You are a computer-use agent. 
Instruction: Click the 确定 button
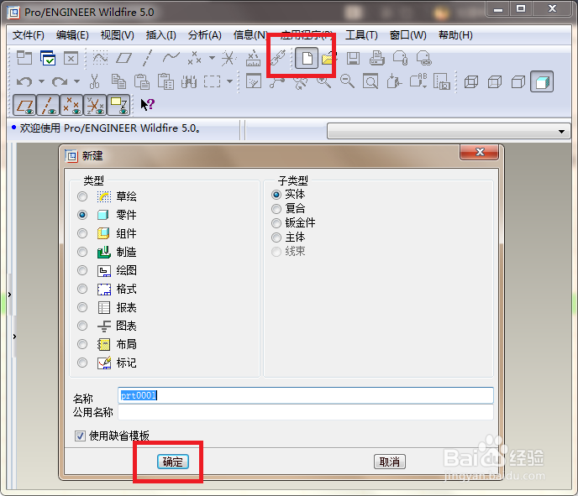(173, 462)
